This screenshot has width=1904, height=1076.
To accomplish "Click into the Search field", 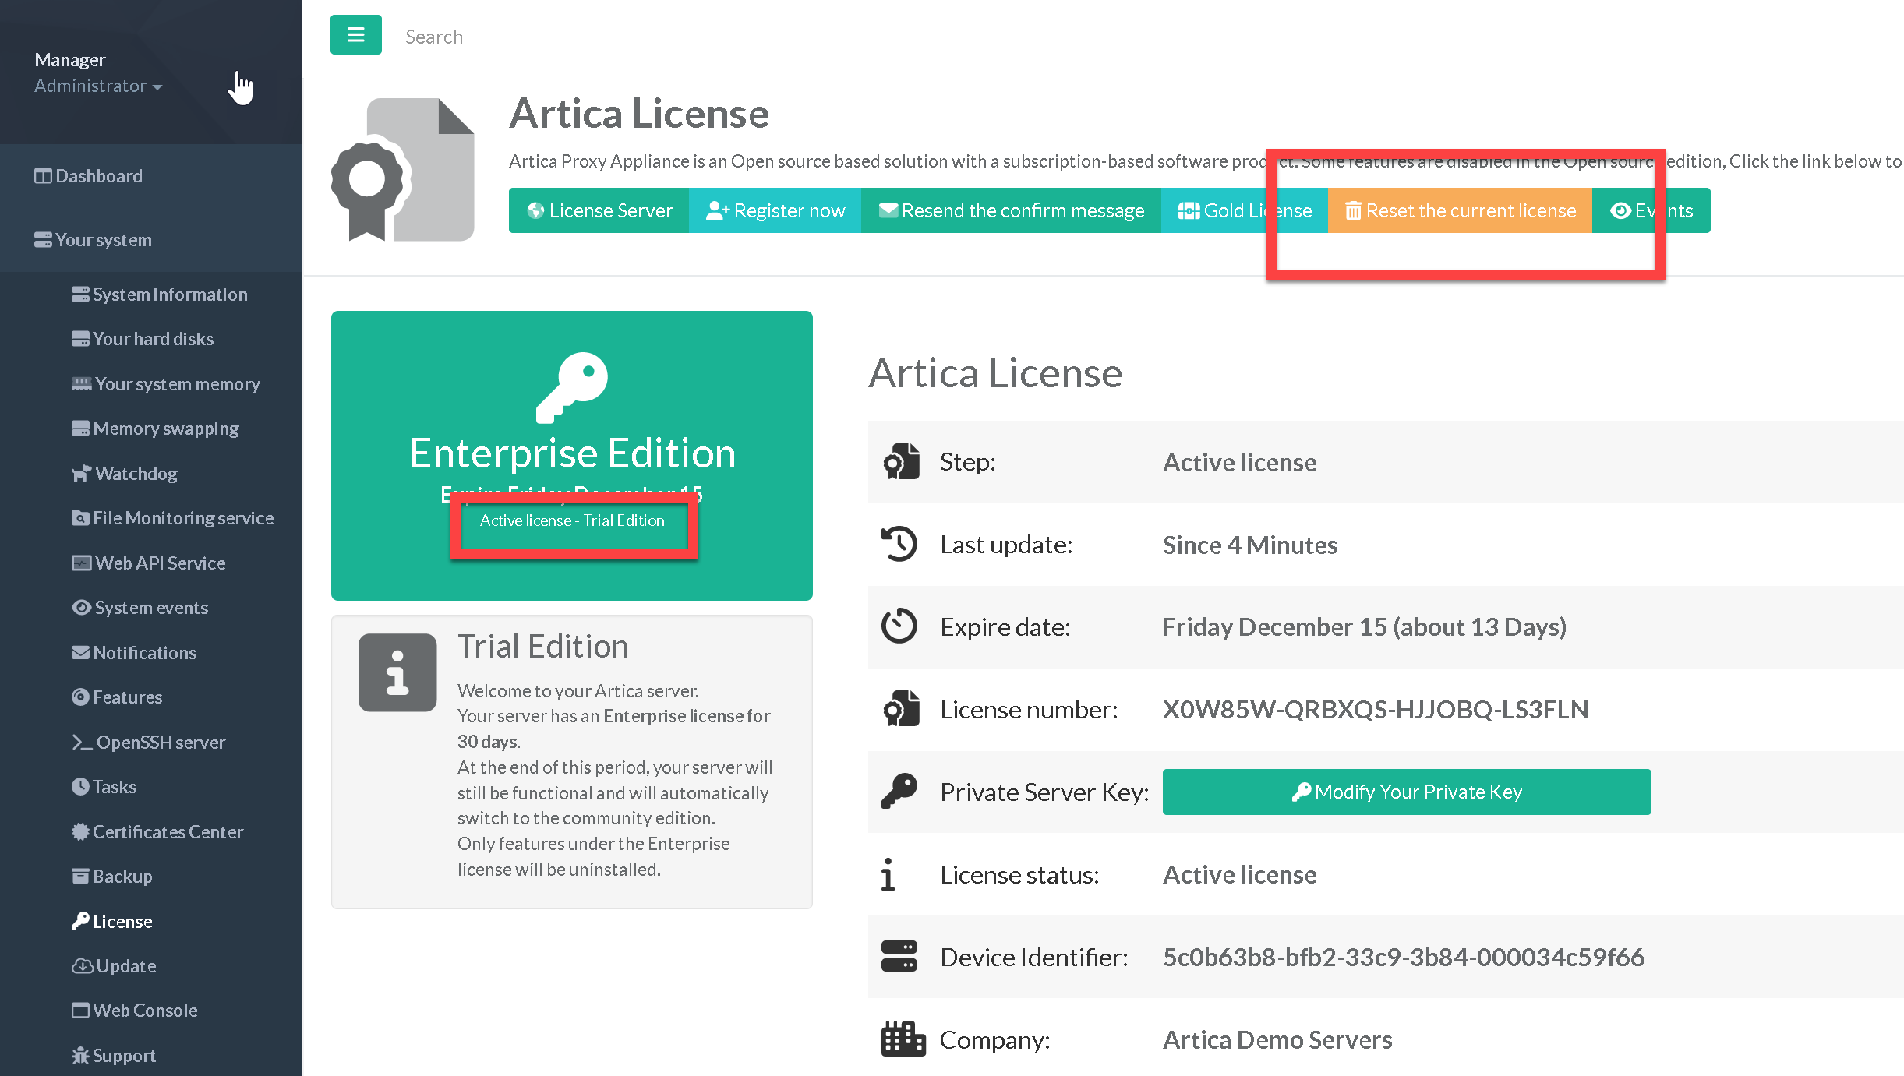I will point(434,37).
